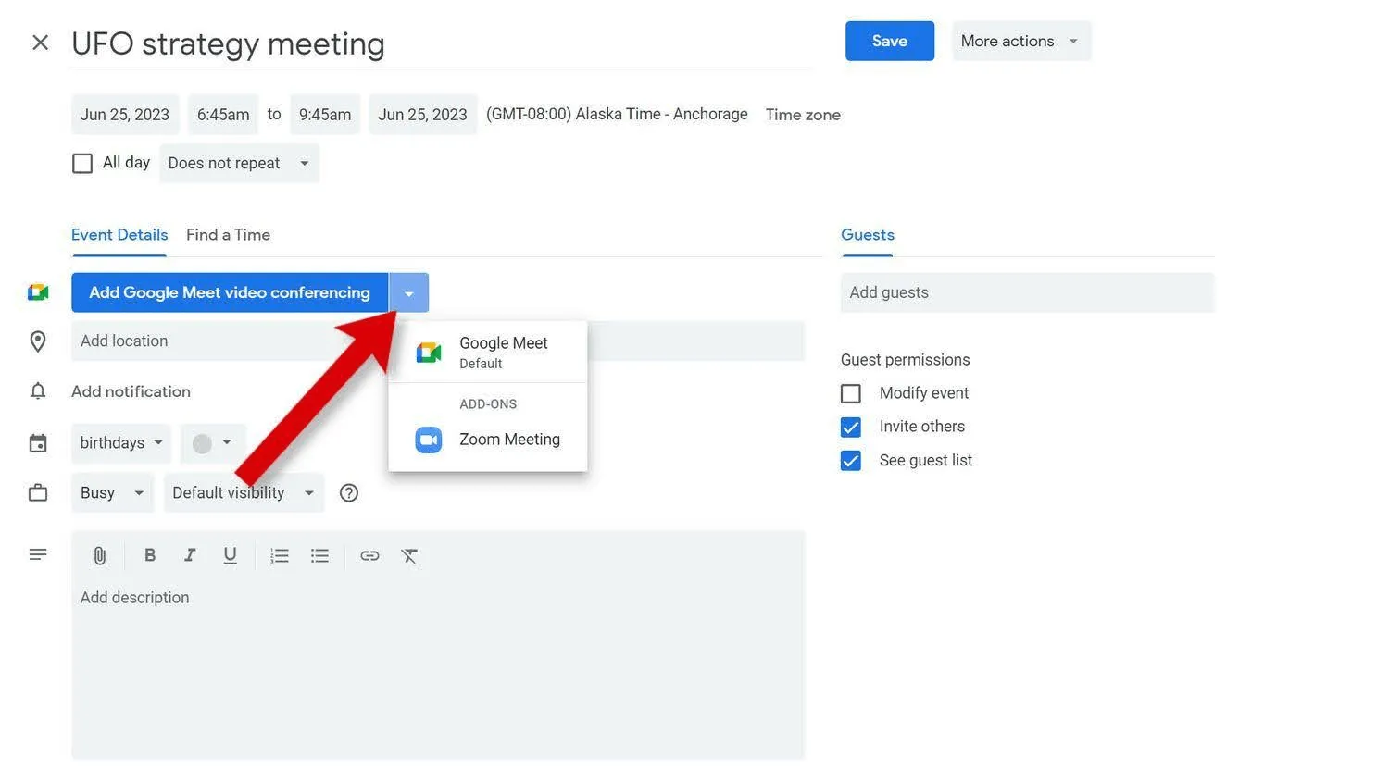1389x781 pixels.
Task: Choose Google Meet Default from the menu
Action: tap(488, 353)
